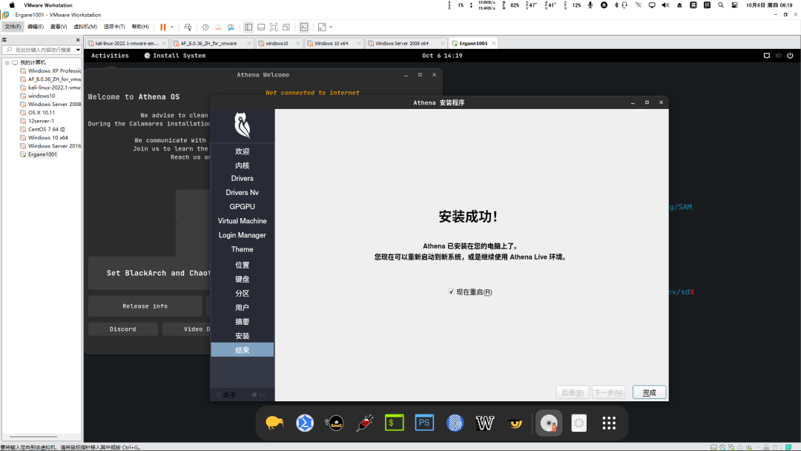Open macOS Spotlight search icon

click(721, 5)
